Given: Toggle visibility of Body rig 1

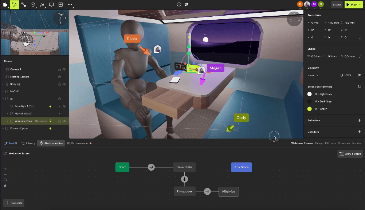Looking at the screenshot, I should point(64,84).
